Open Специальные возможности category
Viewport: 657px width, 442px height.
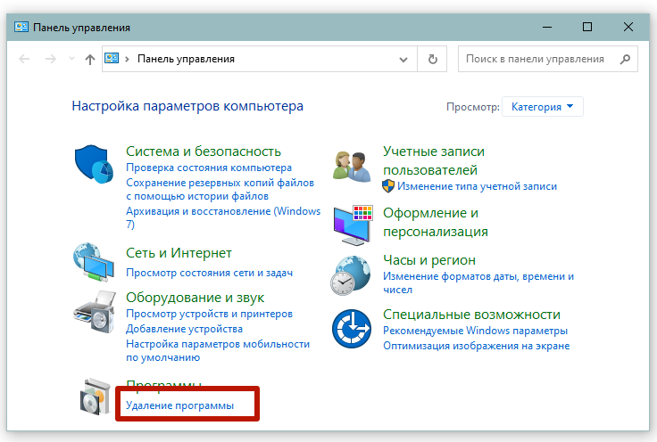pos(471,314)
